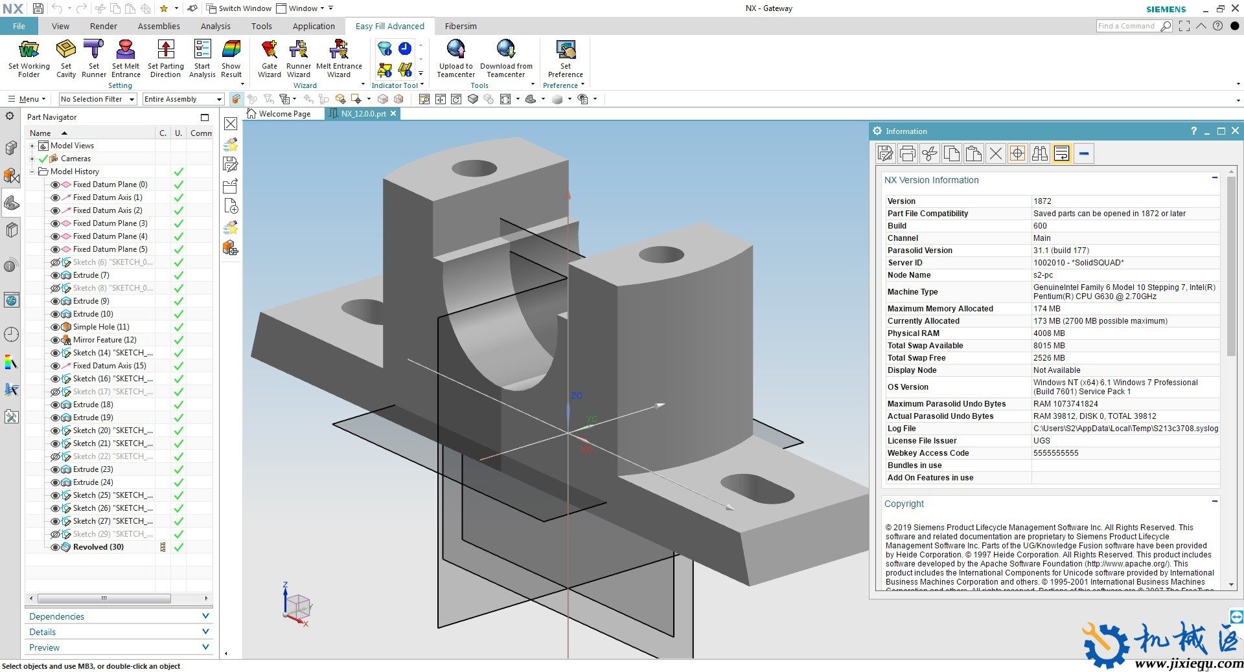Image resolution: width=1244 pixels, height=672 pixels.
Task: Open Set Preference tool
Action: point(566,59)
